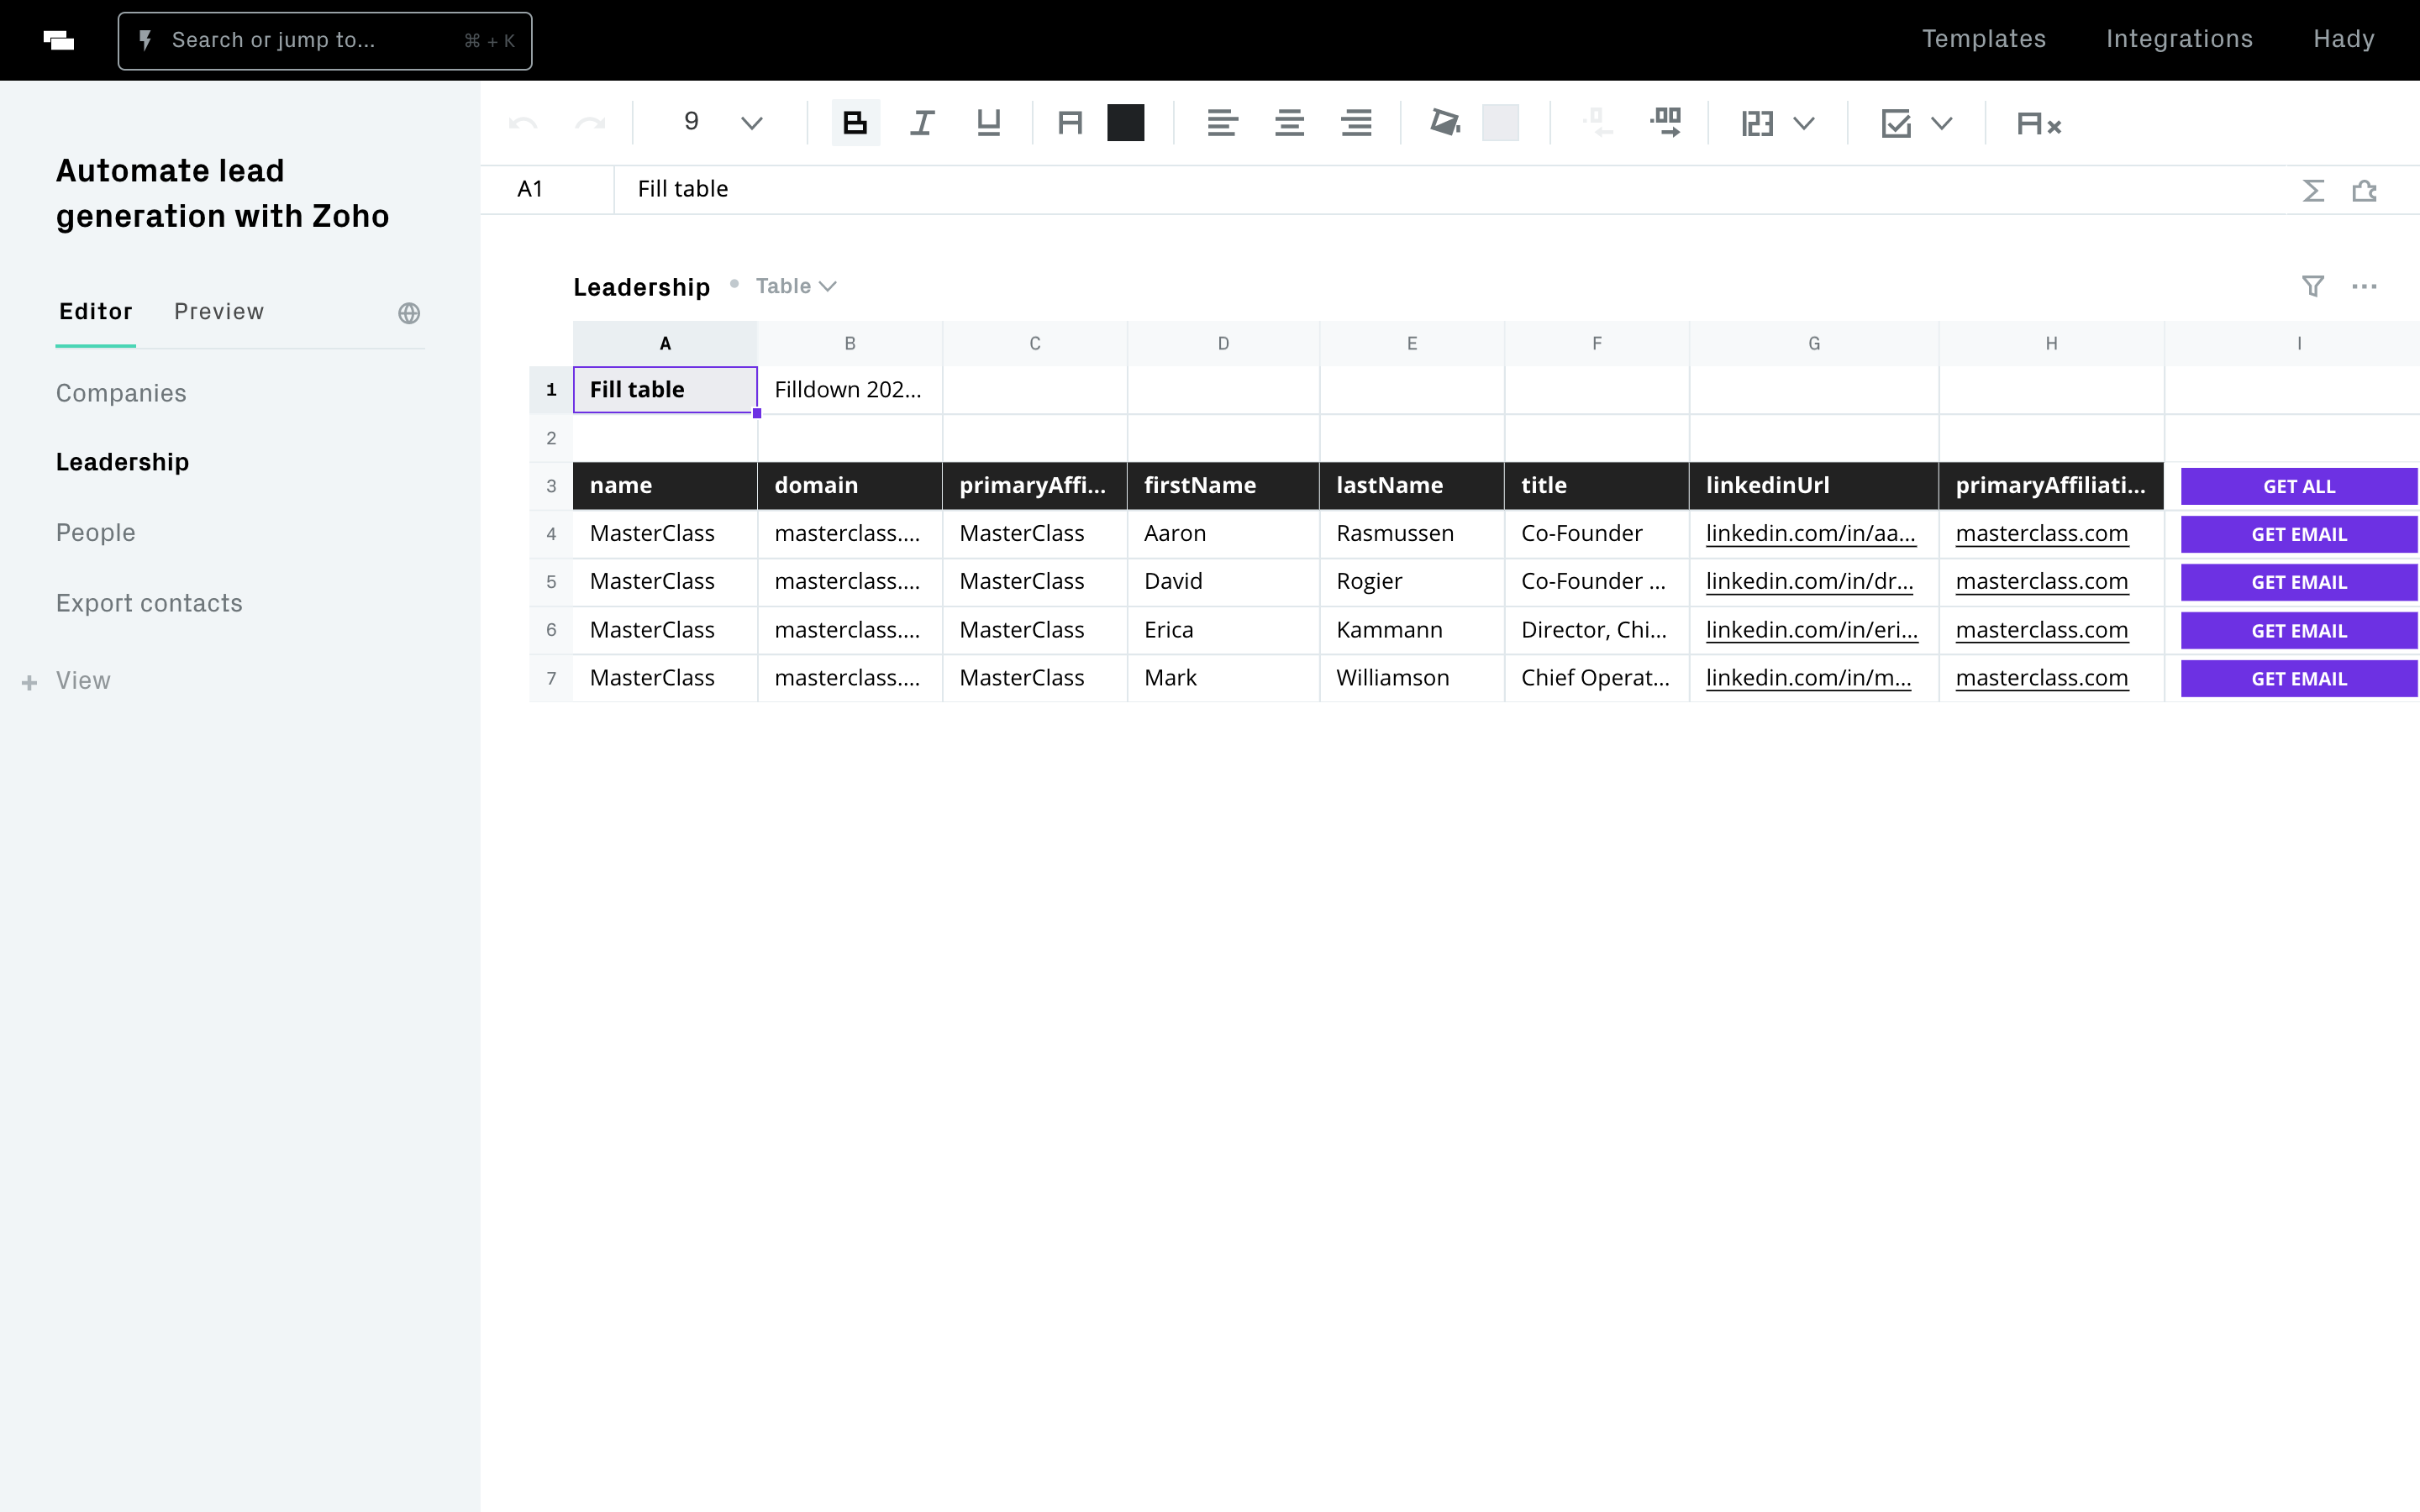
Task: Expand the checkbox type dropdown arrow
Action: (1942, 124)
